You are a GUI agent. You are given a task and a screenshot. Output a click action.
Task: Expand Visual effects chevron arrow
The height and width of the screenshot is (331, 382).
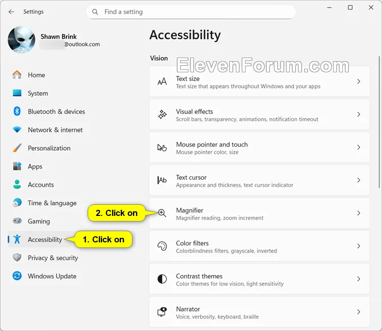pos(359,115)
